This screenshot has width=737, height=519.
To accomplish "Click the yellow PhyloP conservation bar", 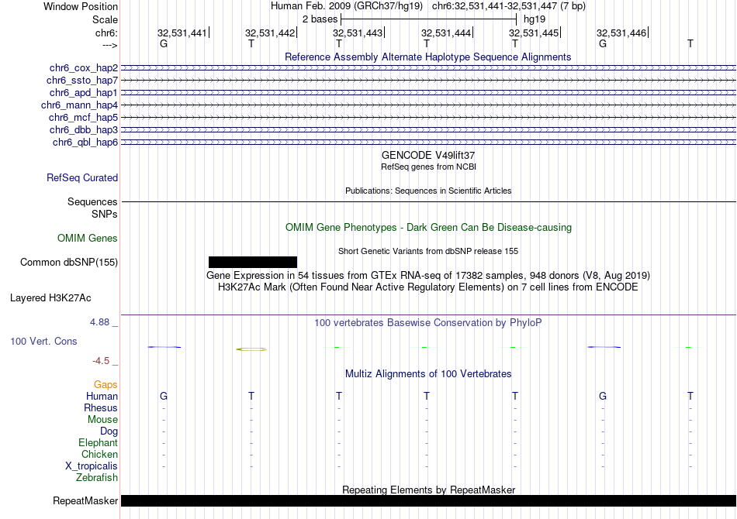I will pos(251,349).
